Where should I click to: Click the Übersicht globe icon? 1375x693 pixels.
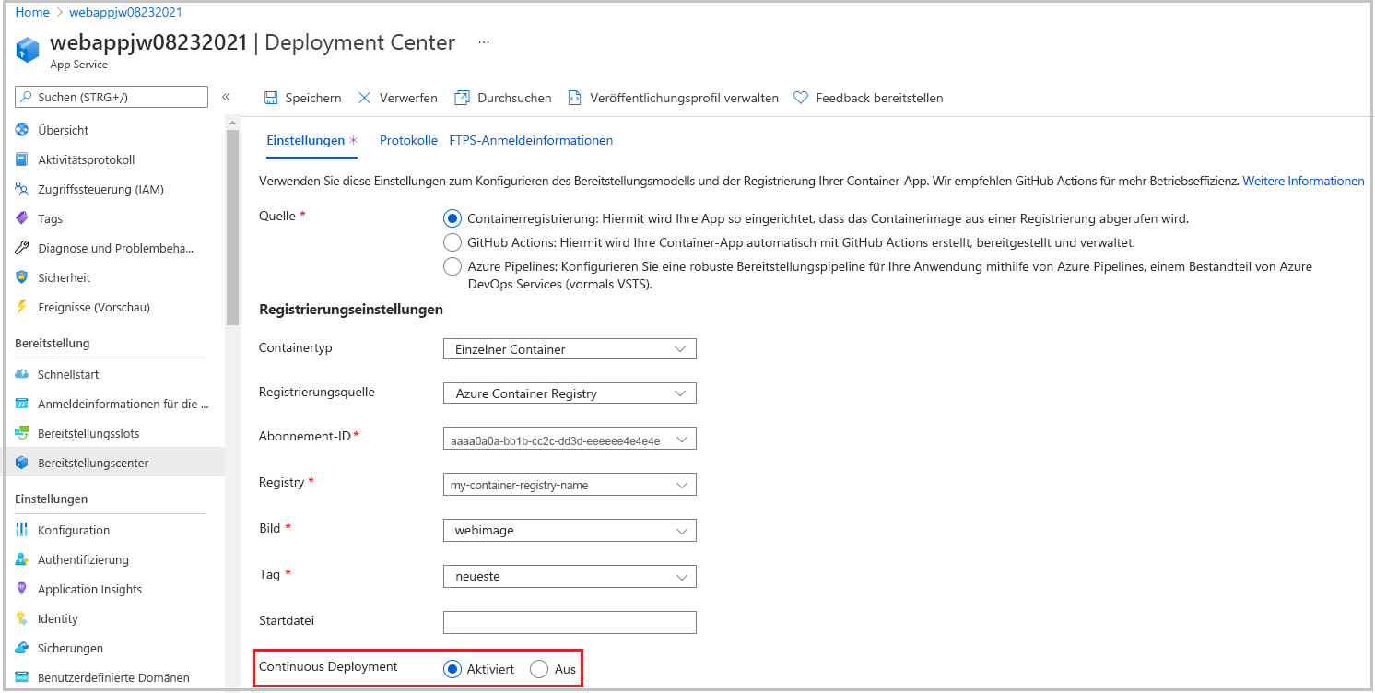[22, 130]
